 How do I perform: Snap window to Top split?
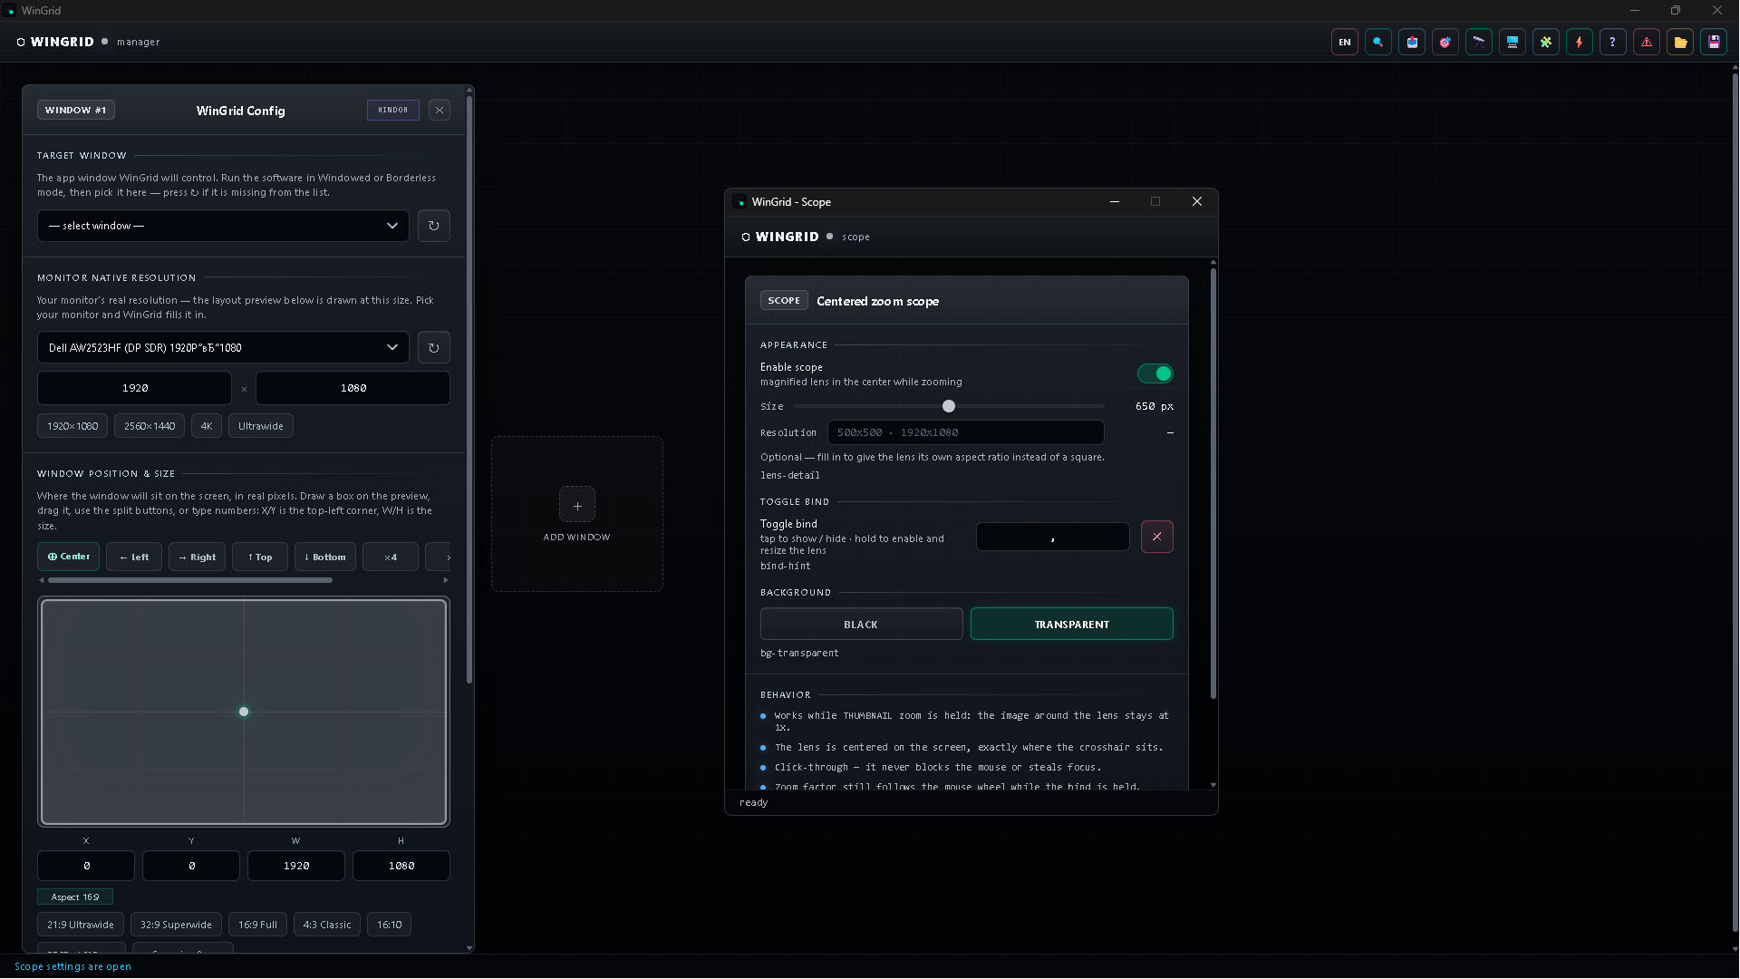[x=260, y=557]
